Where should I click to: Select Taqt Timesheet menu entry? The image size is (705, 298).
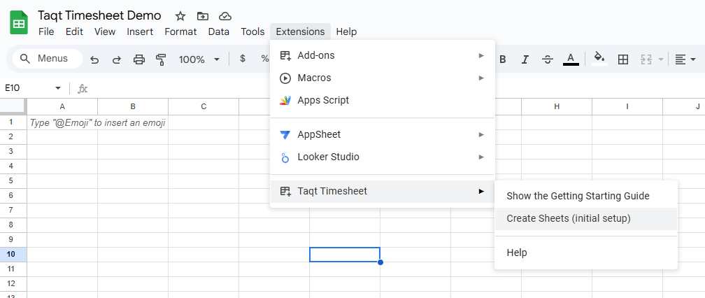[382, 191]
